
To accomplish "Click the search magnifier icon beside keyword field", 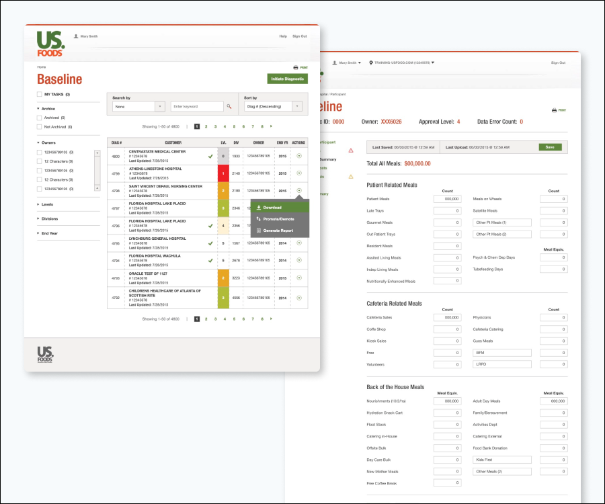I will point(229,106).
